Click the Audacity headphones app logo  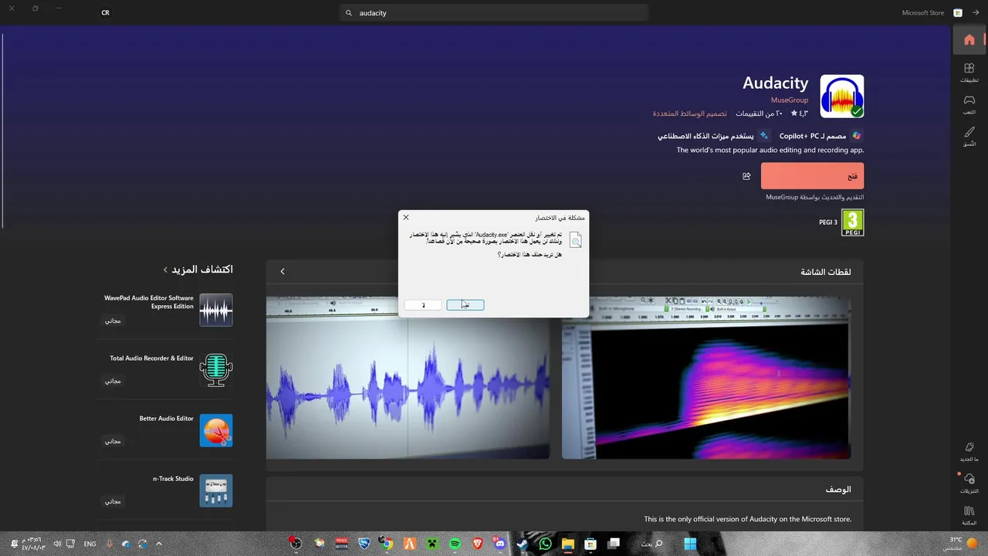pyautogui.click(x=841, y=97)
